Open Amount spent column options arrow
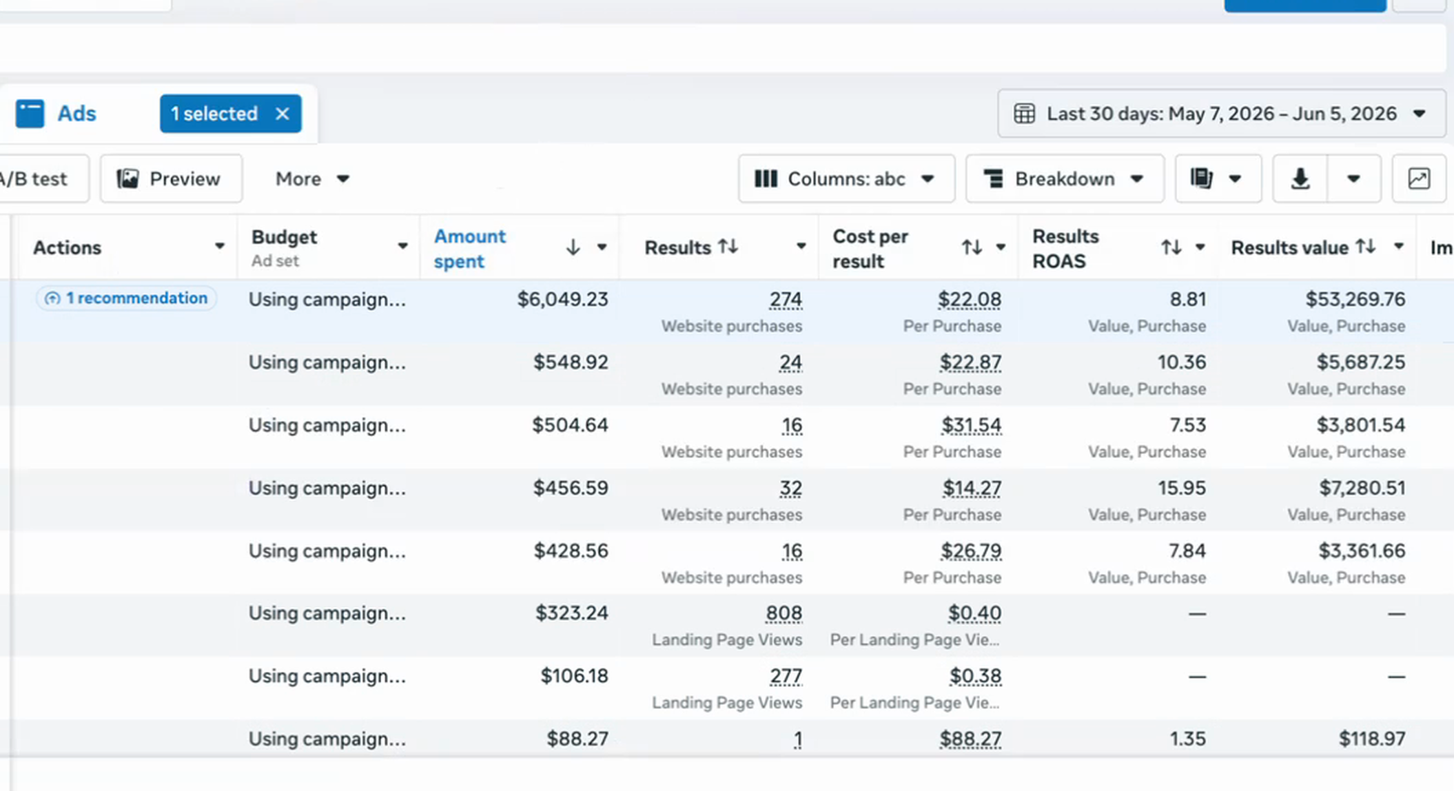The width and height of the screenshot is (1454, 791). tap(602, 247)
